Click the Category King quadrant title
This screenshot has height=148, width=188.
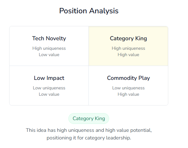point(129,39)
